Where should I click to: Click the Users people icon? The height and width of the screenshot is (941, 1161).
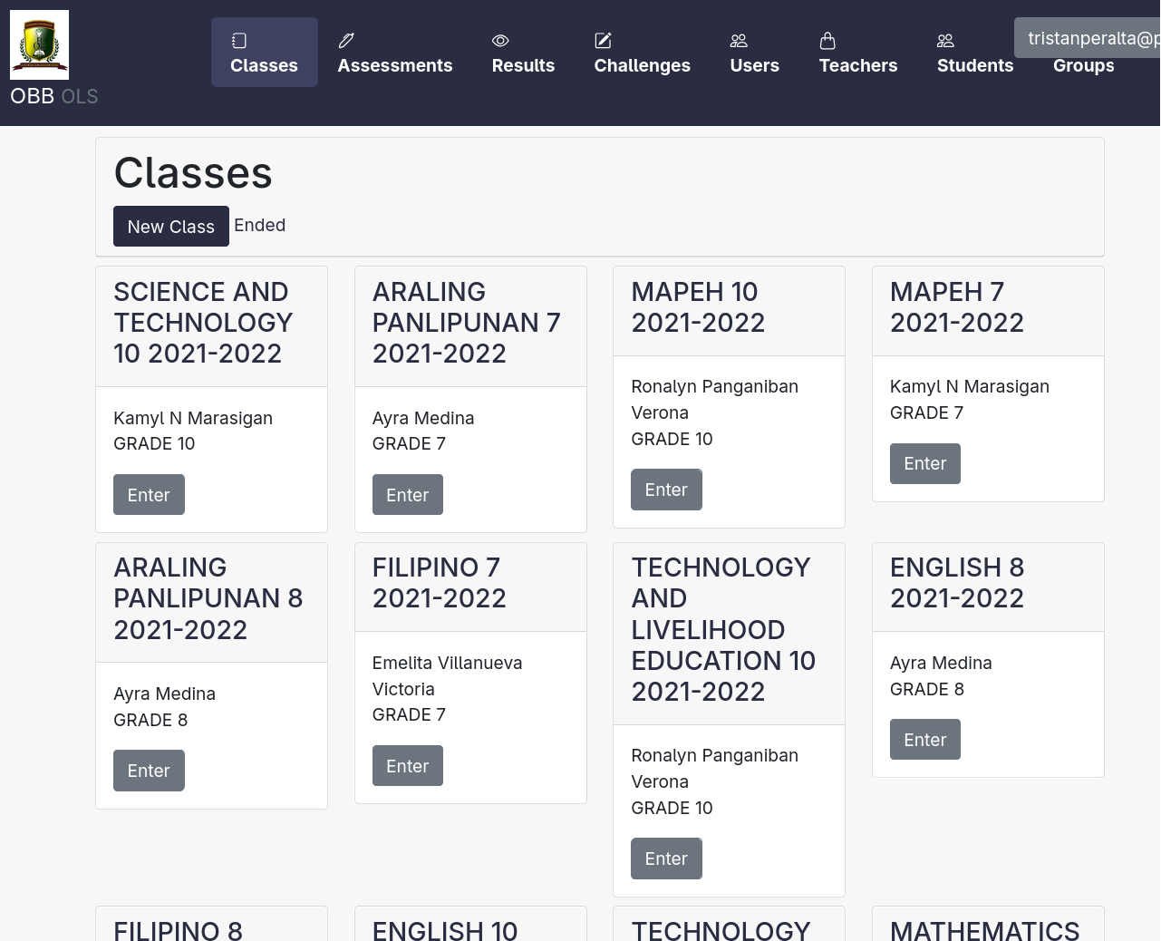tap(739, 41)
